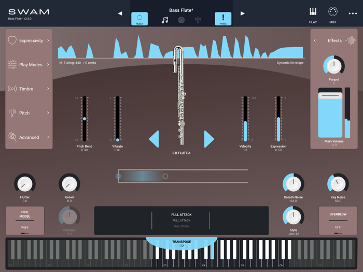The height and width of the screenshot is (272, 363).
Task: Click the Timbre concentric circles icon
Action: click(x=12, y=89)
